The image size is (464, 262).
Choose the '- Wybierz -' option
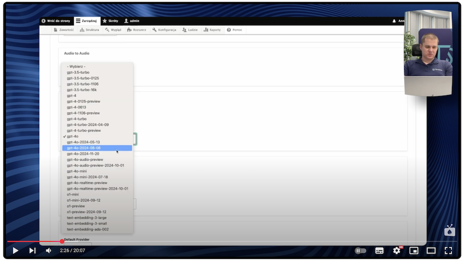(97, 67)
